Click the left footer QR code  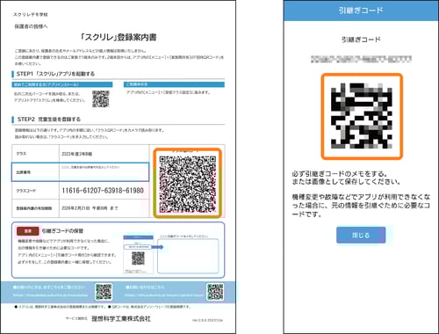[x=104, y=292]
